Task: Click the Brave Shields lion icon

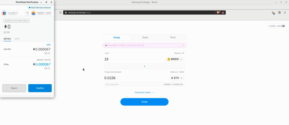Action: tap(218, 13)
